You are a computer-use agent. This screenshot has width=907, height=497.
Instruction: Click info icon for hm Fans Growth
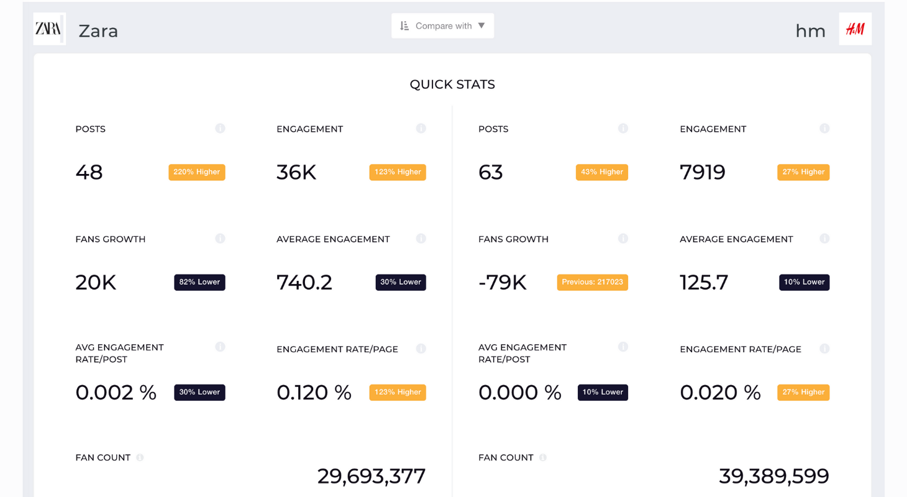pyautogui.click(x=623, y=239)
